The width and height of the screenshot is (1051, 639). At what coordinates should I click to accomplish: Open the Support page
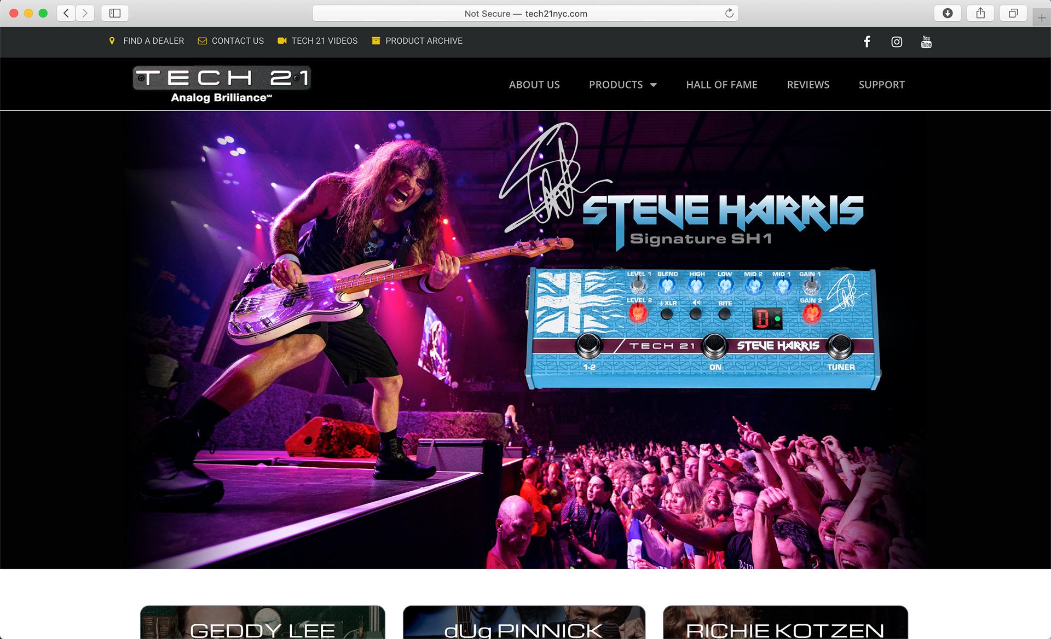[881, 85]
